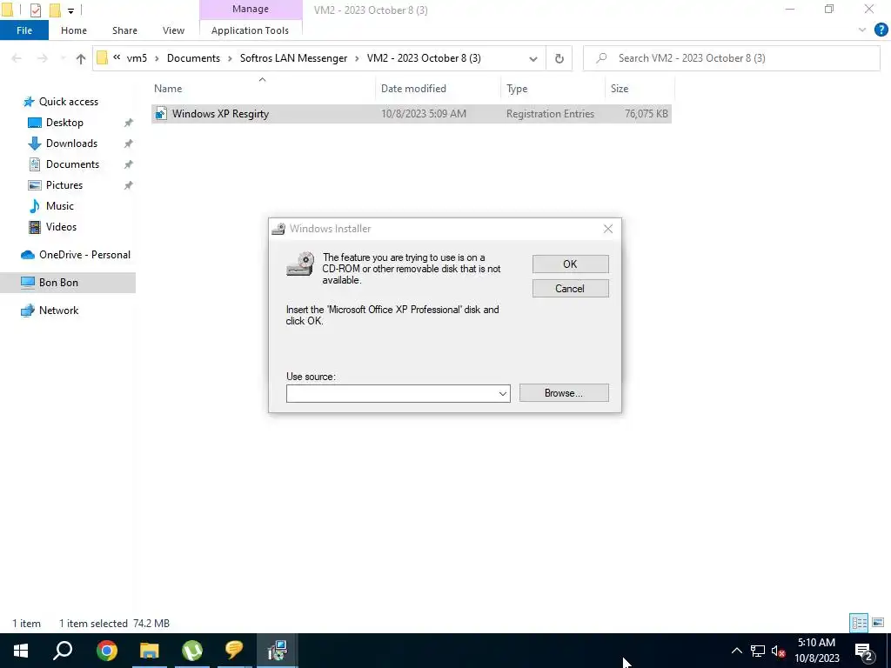Screen dimensions: 891x668
Task: Sort by the Type column header
Action: [x=517, y=89]
